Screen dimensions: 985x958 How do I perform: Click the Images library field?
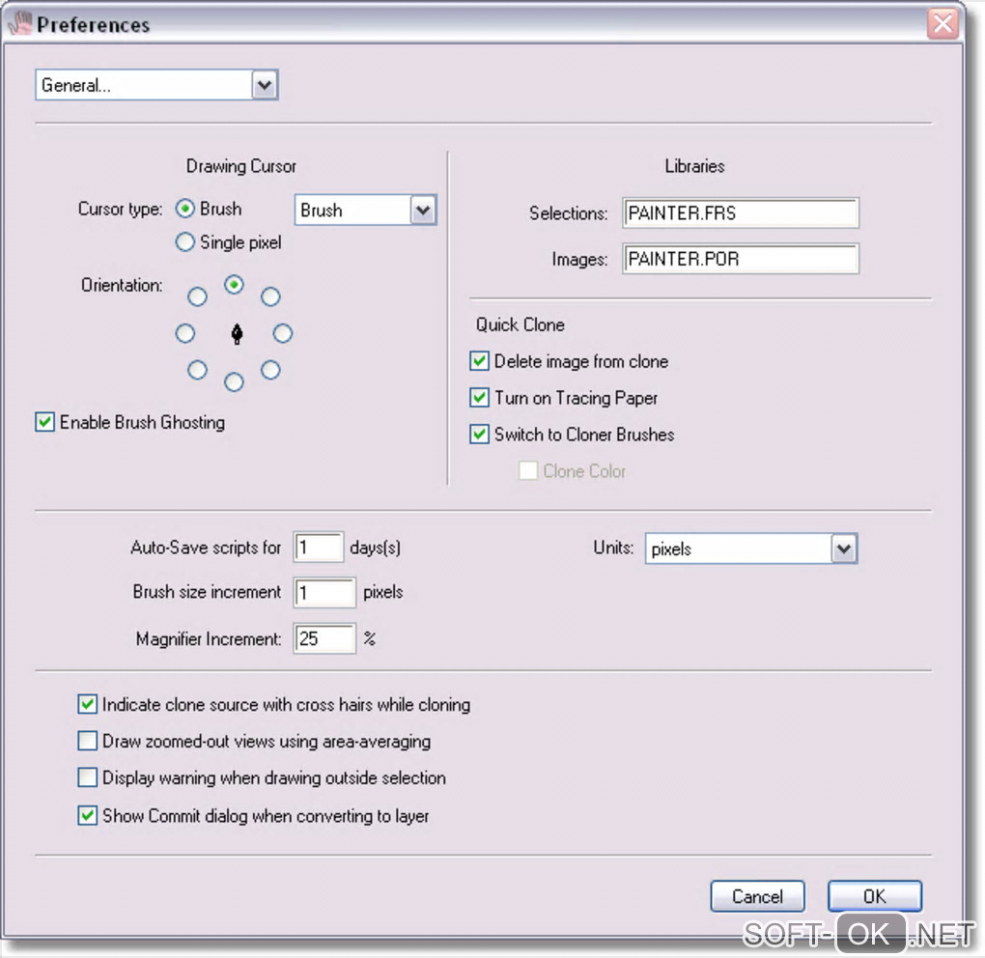pos(741,259)
